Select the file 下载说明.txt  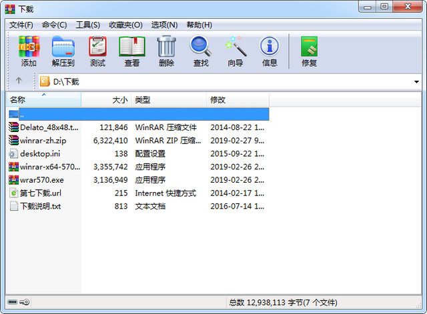40,206
